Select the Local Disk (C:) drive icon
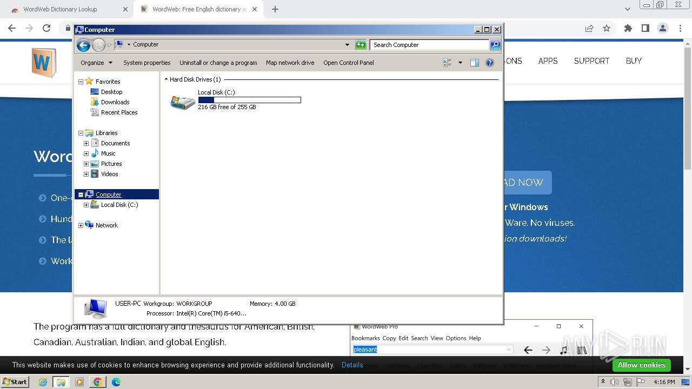This screenshot has height=389, width=692. coord(183,102)
